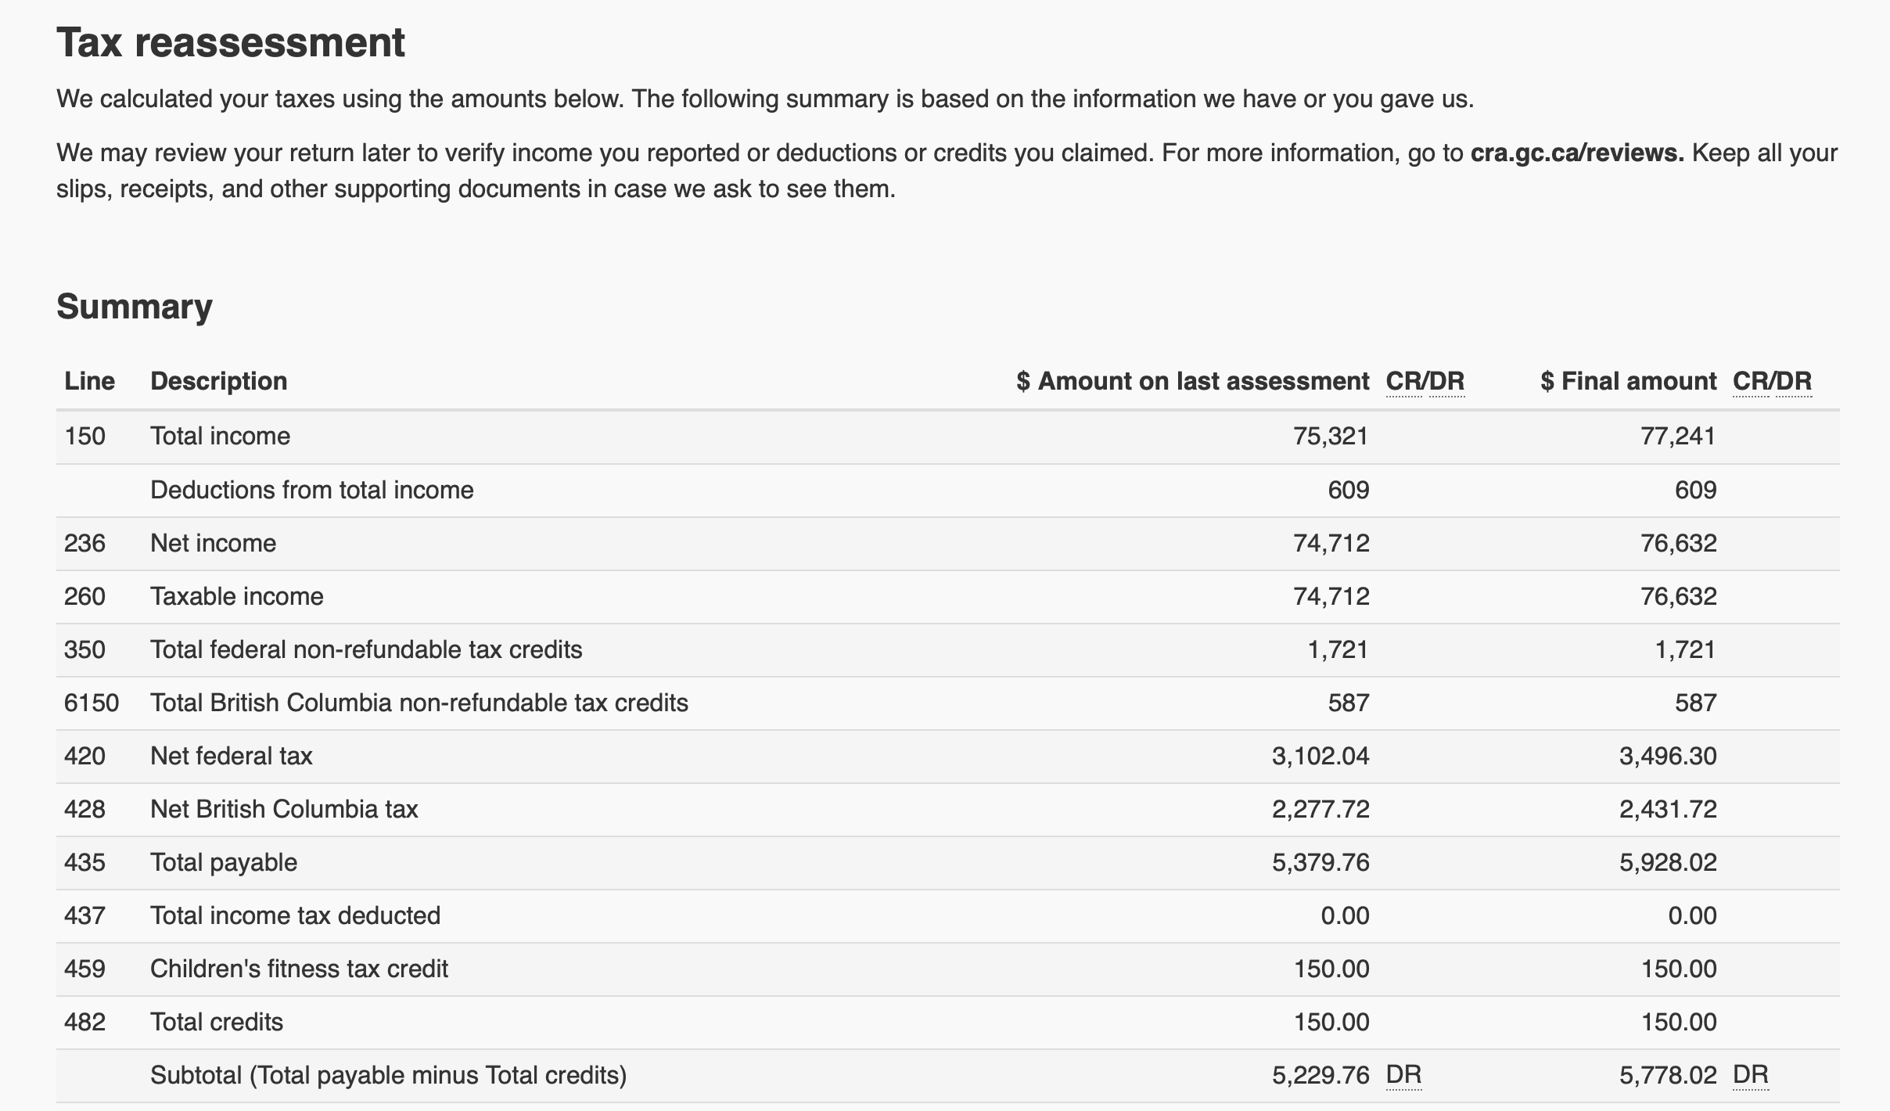Click line number 6150

click(x=92, y=703)
